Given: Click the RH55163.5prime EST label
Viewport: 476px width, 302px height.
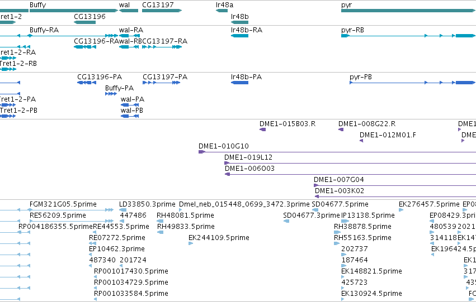Looking at the screenshot, I should point(363,238).
